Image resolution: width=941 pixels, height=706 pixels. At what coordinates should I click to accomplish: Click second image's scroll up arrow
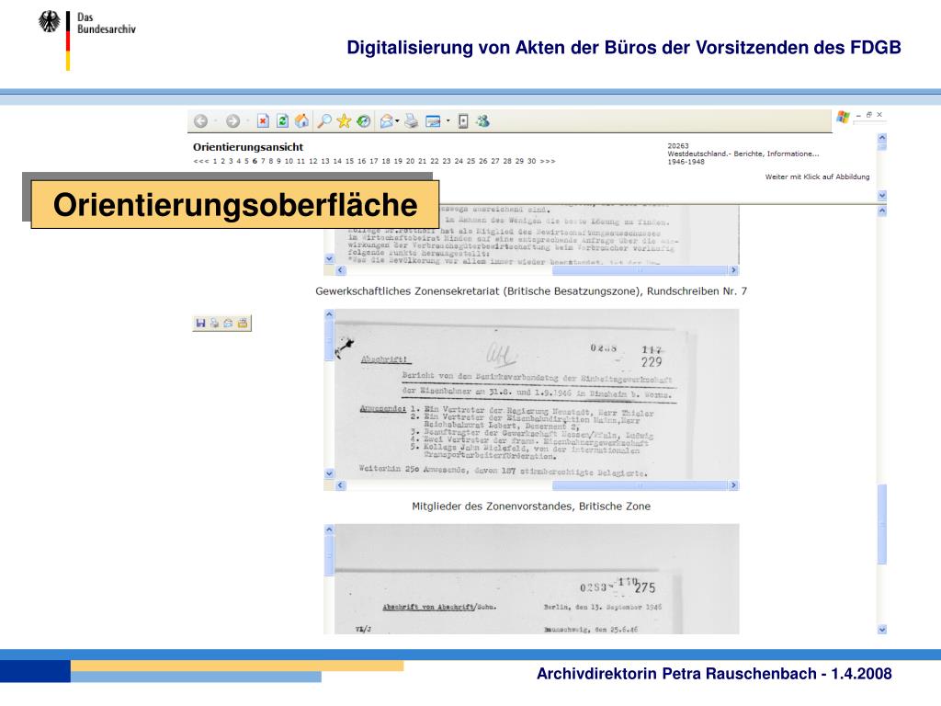pyautogui.click(x=329, y=314)
